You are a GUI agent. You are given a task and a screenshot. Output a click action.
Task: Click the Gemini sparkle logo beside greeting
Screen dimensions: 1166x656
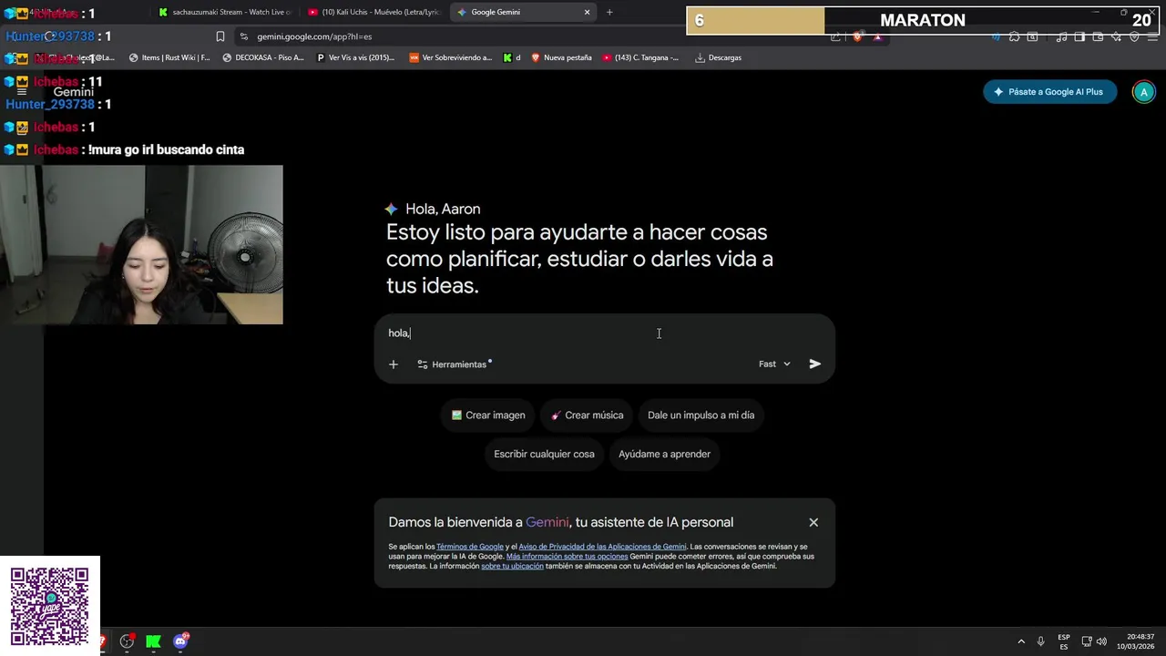391,209
